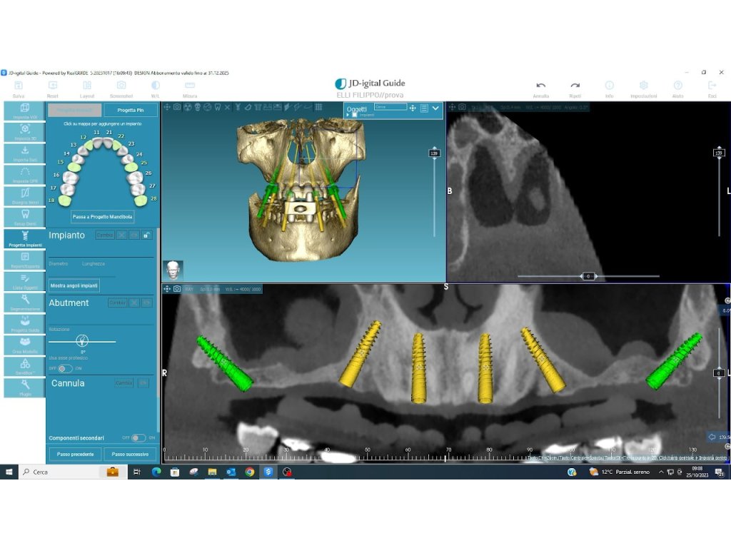Click the Esci exit icon
This screenshot has width=731, height=548.
click(x=712, y=86)
